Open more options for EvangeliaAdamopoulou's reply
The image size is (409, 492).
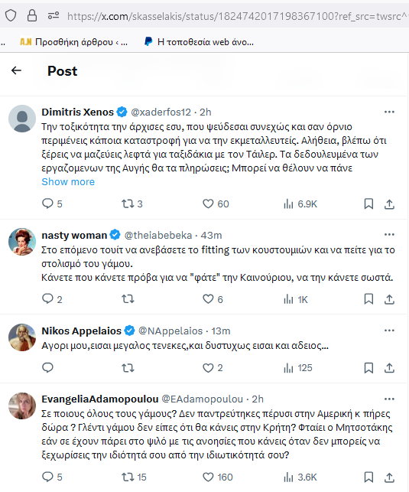pyautogui.click(x=389, y=399)
